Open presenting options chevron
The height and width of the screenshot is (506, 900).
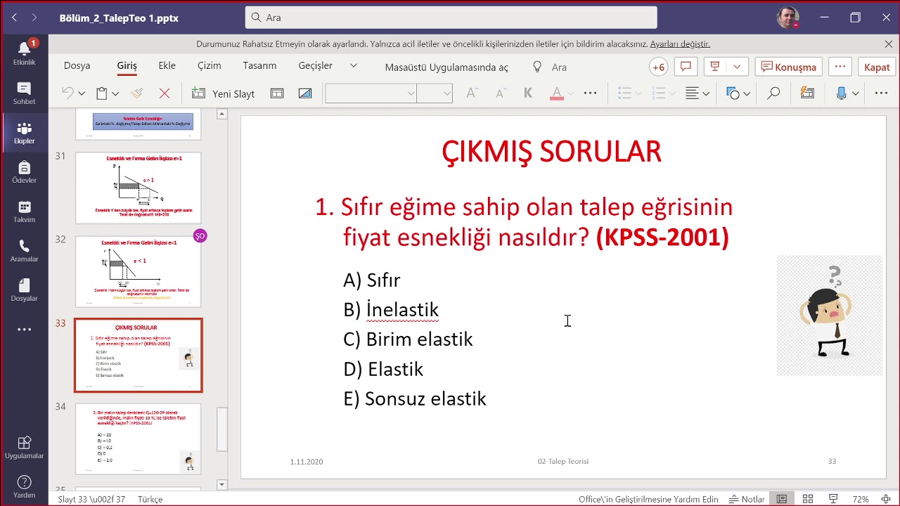pos(737,67)
